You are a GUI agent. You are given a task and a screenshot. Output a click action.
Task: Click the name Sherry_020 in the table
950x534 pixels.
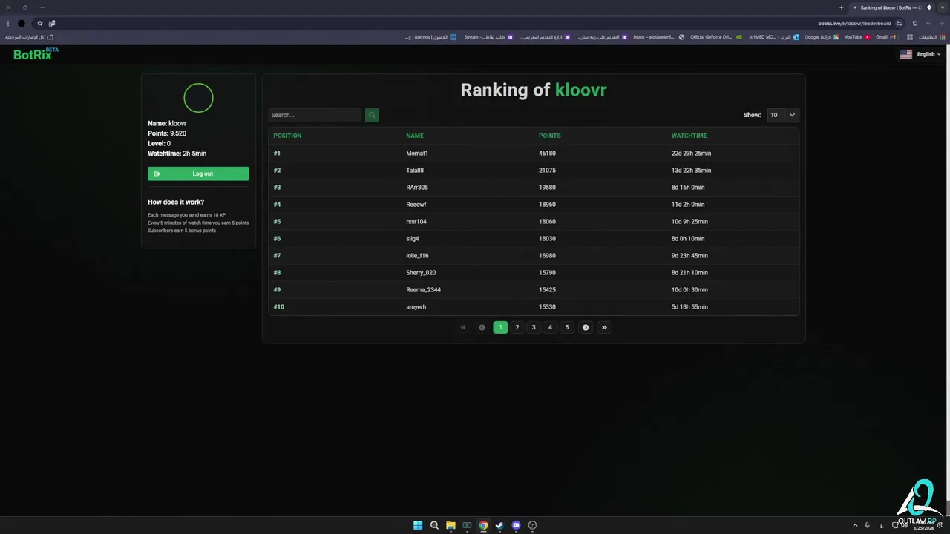[x=421, y=273]
